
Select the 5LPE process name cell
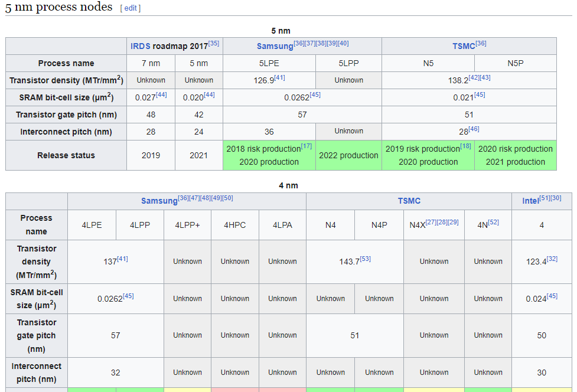coord(269,63)
